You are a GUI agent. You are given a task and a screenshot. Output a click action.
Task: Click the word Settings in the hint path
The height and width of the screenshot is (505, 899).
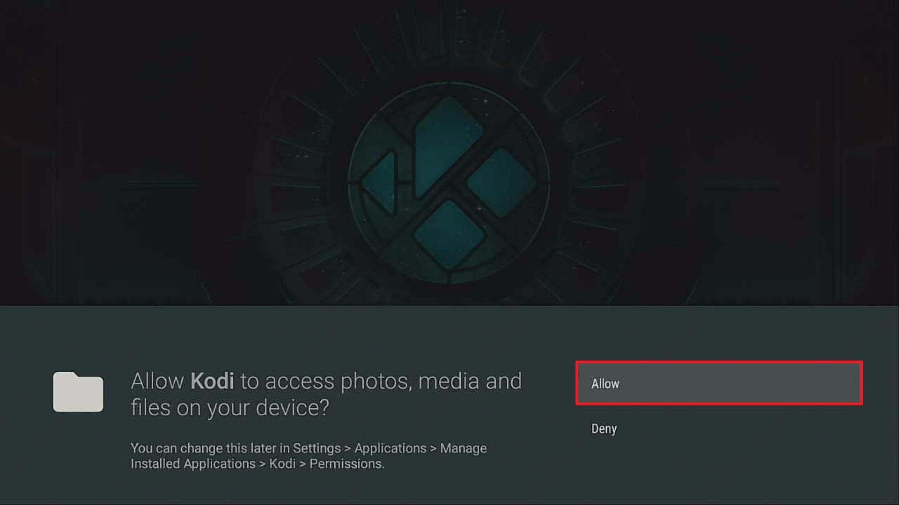coord(317,448)
